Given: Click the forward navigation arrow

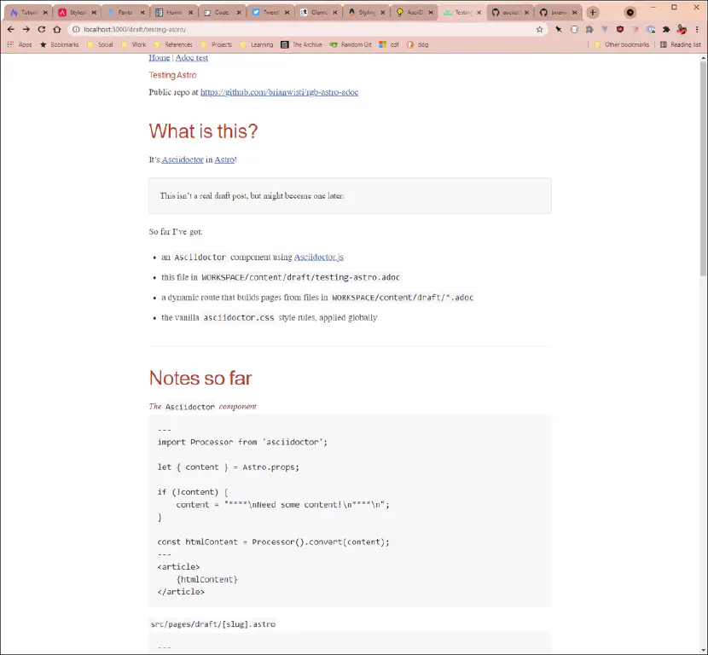Looking at the screenshot, I should tap(26, 28).
